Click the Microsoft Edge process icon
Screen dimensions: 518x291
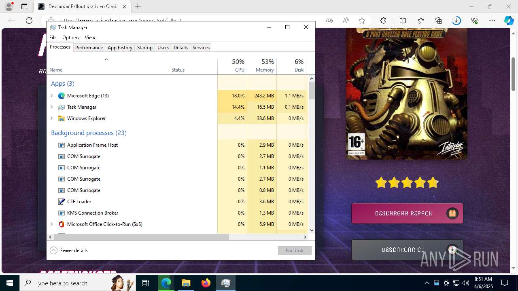62,96
